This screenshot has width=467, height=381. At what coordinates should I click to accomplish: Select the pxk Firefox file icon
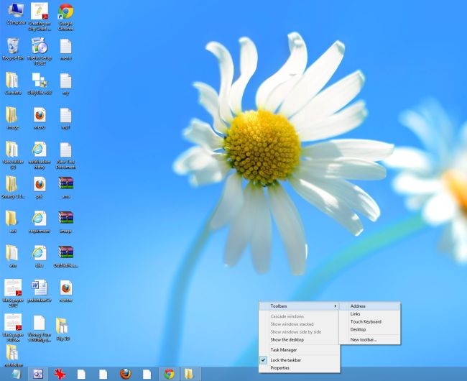pos(40,188)
